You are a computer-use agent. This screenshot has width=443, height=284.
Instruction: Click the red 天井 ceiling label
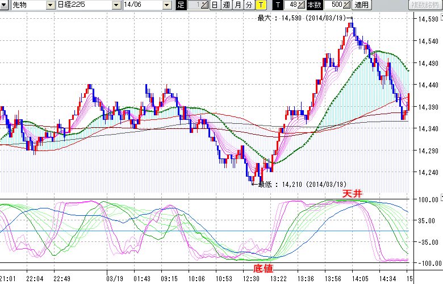[352, 194]
